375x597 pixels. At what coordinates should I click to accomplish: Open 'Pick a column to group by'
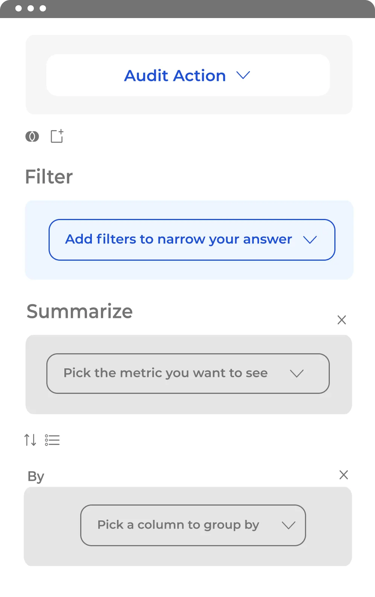tap(193, 525)
